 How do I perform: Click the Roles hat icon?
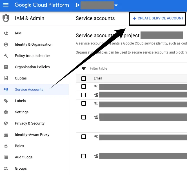(x=6, y=146)
